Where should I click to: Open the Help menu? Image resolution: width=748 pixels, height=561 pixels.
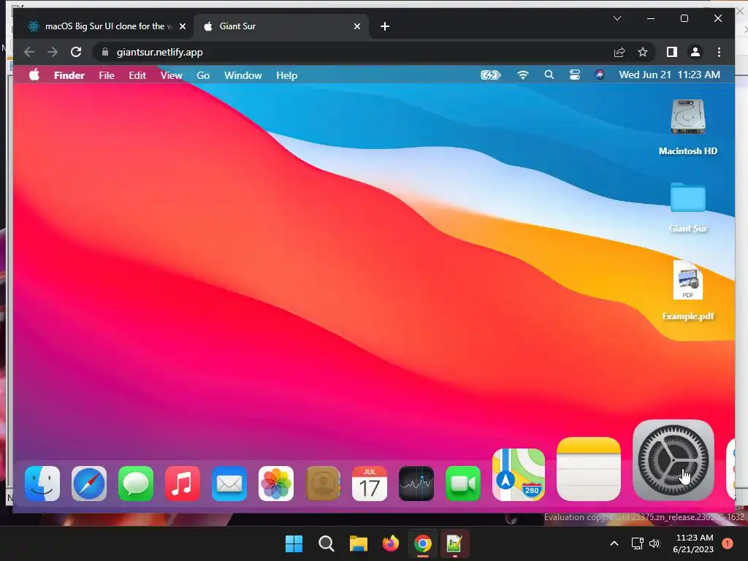tap(286, 75)
